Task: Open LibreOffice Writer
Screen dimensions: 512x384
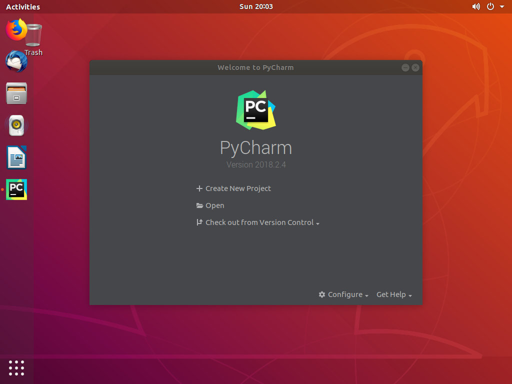Action: click(x=15, y=157)
